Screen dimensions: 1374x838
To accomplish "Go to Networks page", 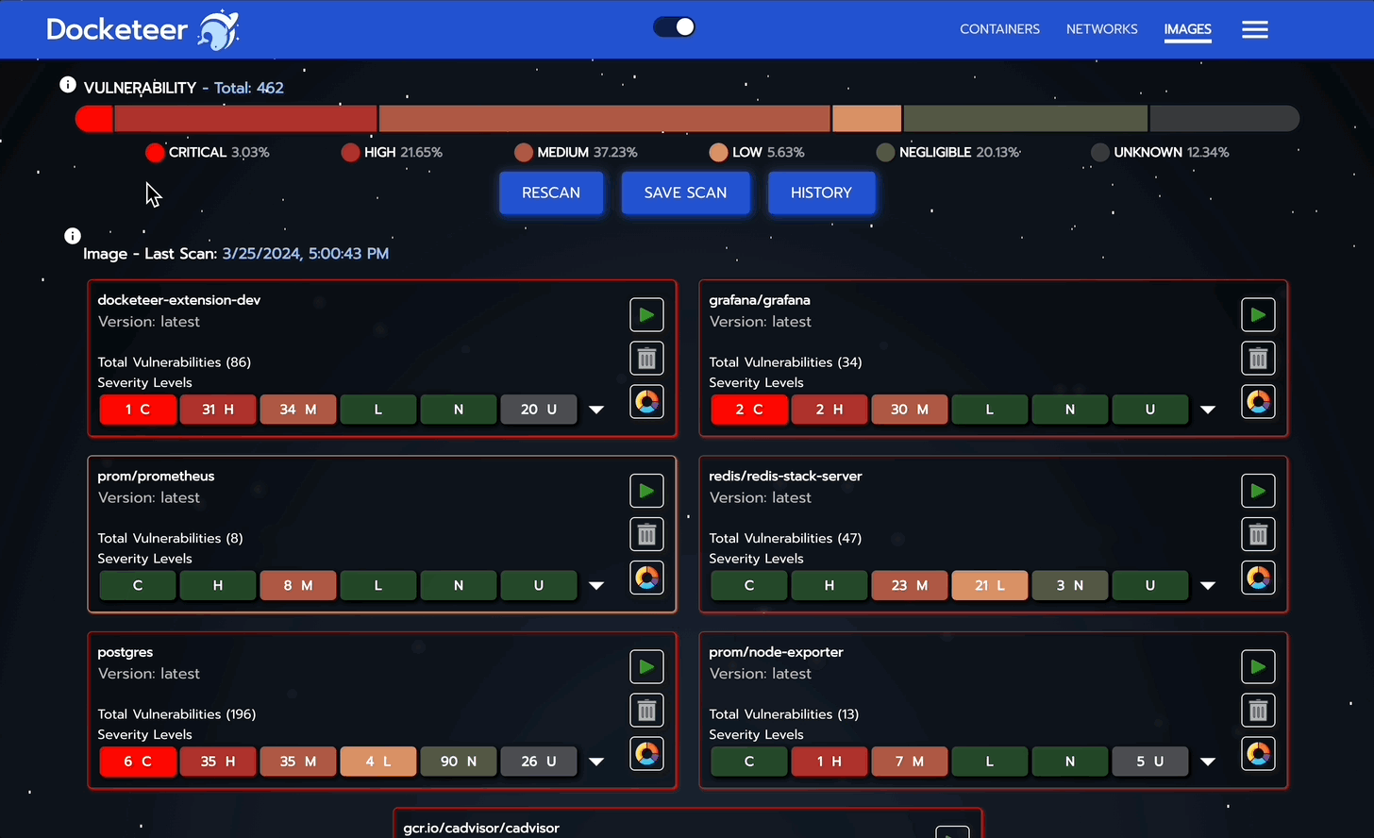I will tap(1102, 29).
